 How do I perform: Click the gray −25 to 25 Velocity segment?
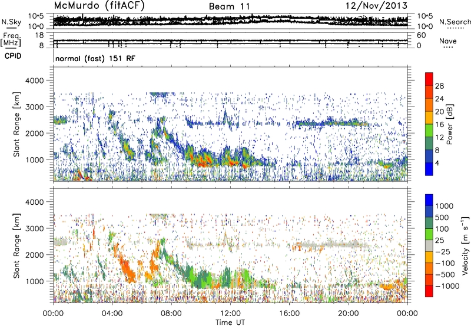click(429, 245)
